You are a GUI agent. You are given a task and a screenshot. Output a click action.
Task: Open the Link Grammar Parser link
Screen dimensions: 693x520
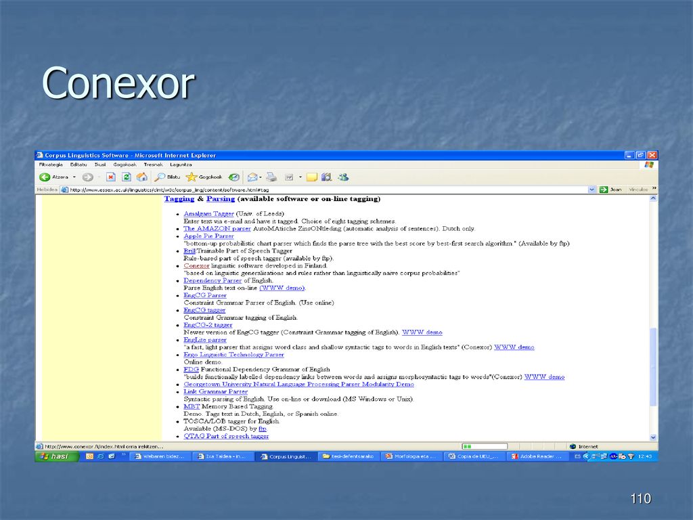216,392
